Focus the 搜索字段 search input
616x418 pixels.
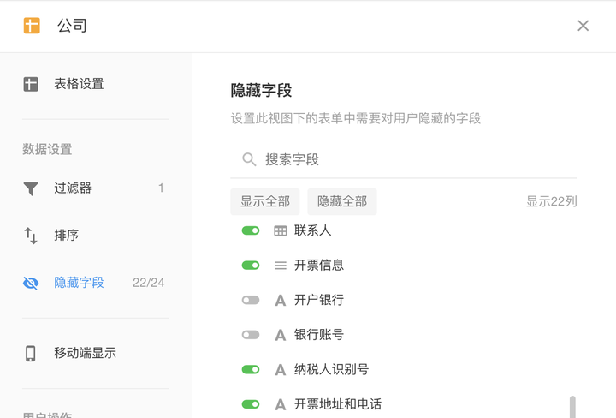(404, 159)
